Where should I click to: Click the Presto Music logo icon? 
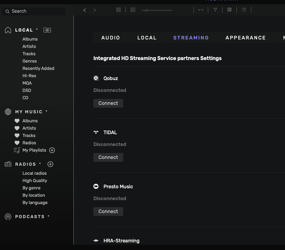tap(96, 186)
